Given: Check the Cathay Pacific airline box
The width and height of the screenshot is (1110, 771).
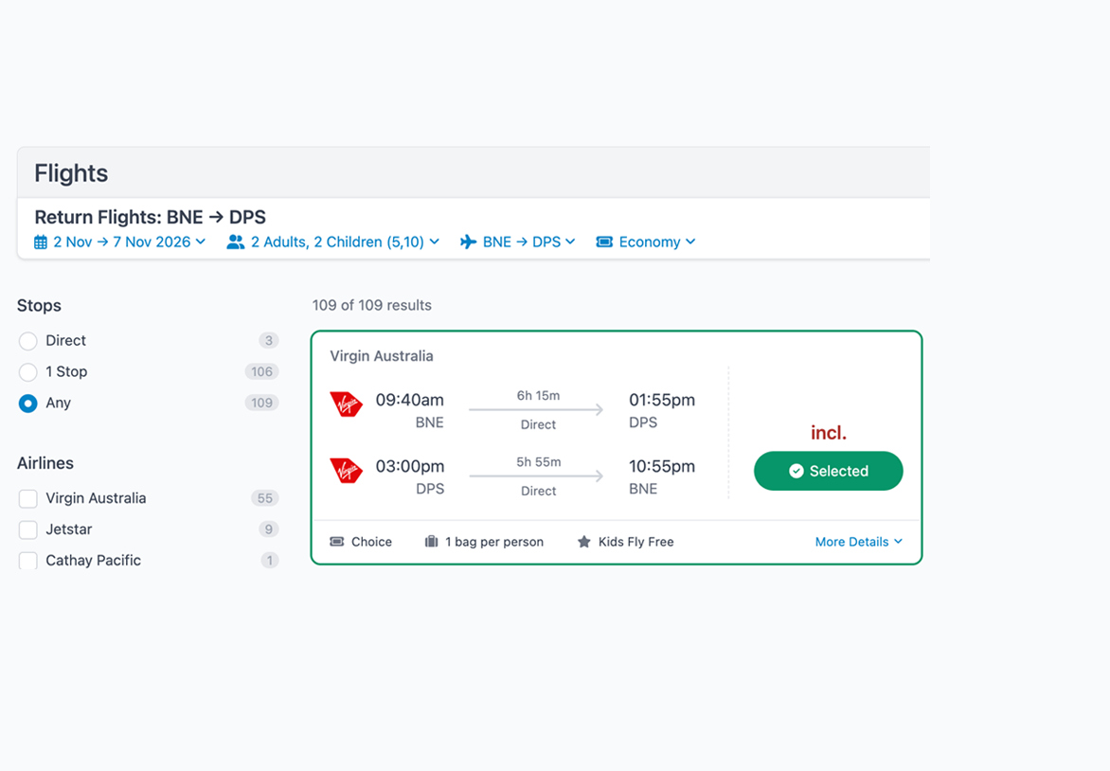Looking at the screenshot, I should coord(28,561).
